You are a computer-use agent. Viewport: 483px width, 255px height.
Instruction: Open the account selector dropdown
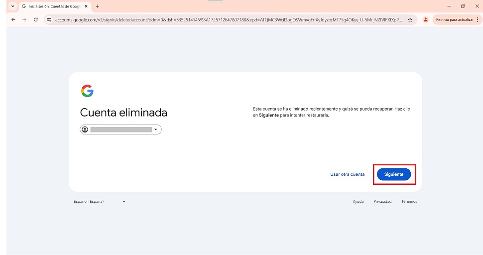click(121, 129)
